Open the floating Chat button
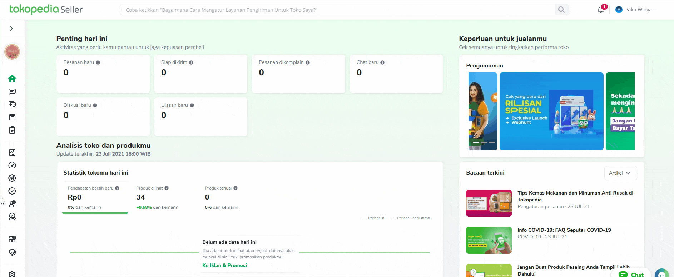The image size is (674, 277). pos(632,273)
